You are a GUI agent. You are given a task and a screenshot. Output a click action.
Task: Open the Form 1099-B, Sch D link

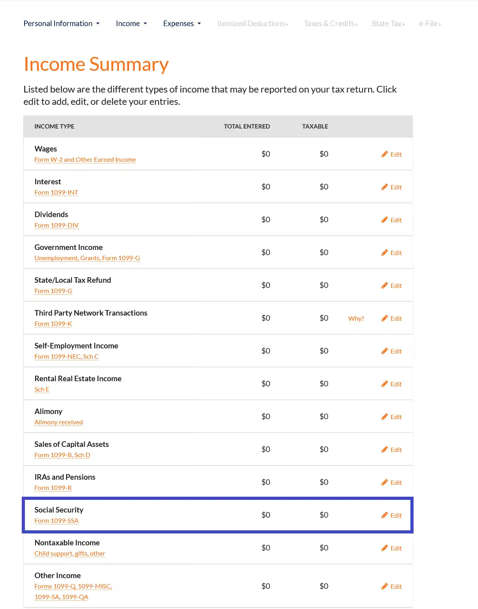62,455
